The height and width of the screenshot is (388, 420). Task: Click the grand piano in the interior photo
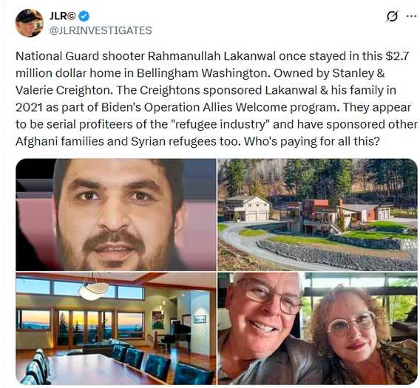coord(177,333)
